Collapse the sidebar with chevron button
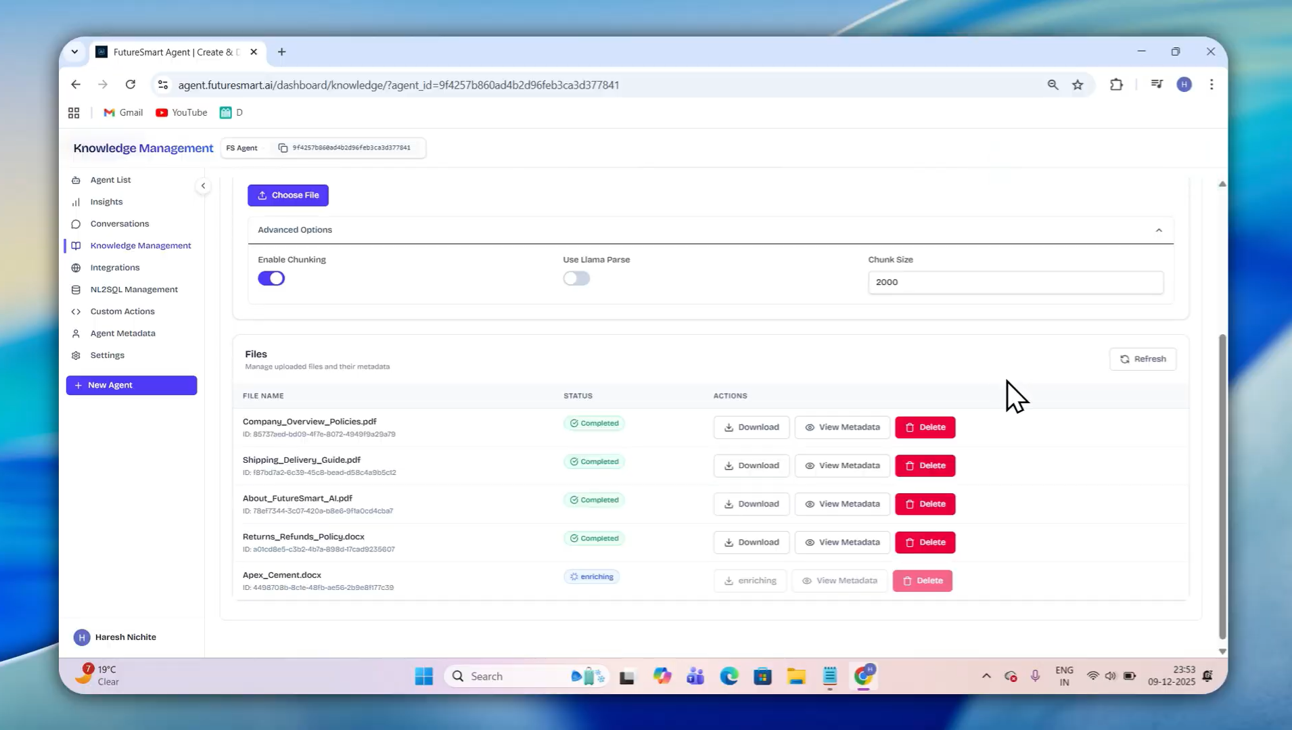Screen dimensions: 1292x730 coord(203,186)
